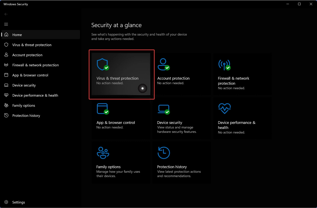The width and height of the screenshot is (317, 208).
Task: Open App & browser control in sidebar
Action: (41, 75)
